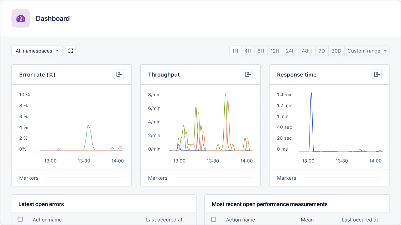Select the 7D time range
Screen dimensions: 401x225
click(321, 51)
